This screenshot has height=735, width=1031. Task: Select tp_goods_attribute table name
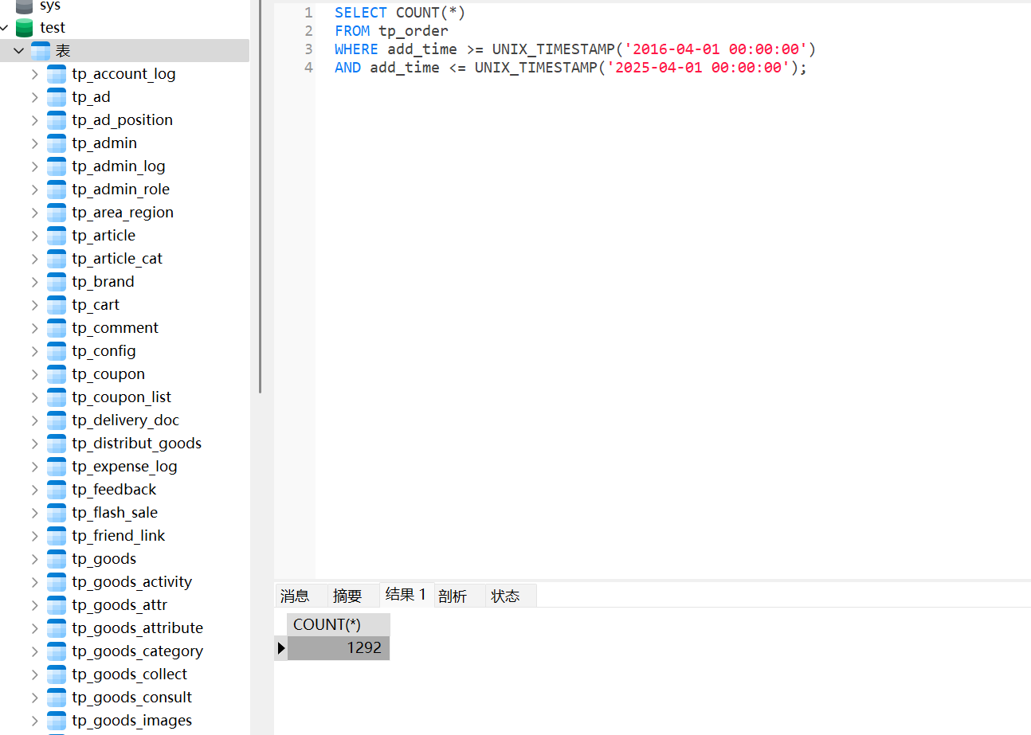click(x=137, y=628)
